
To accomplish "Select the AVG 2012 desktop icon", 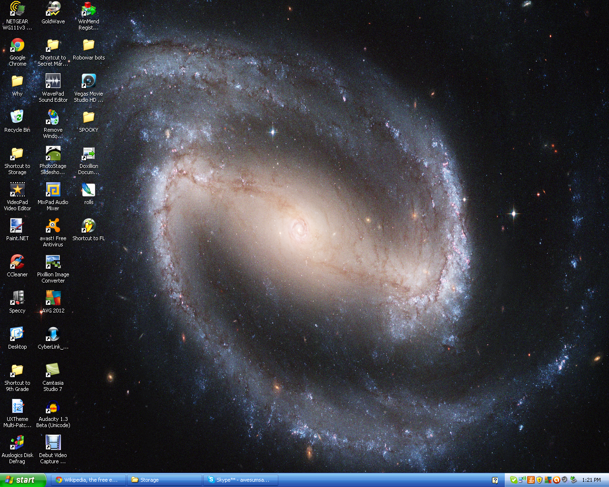I will 53,302.
